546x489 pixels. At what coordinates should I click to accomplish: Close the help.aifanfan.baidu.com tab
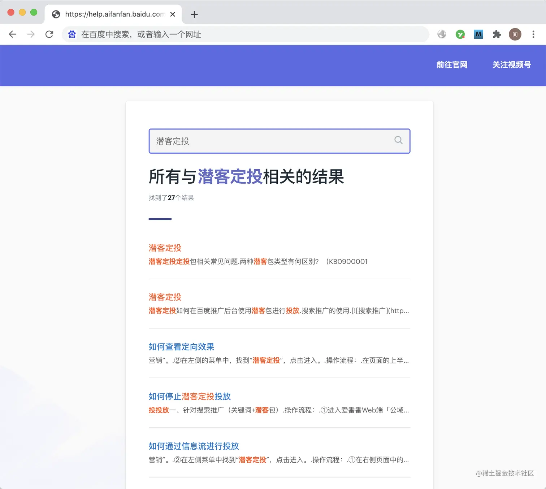[173, 14]
